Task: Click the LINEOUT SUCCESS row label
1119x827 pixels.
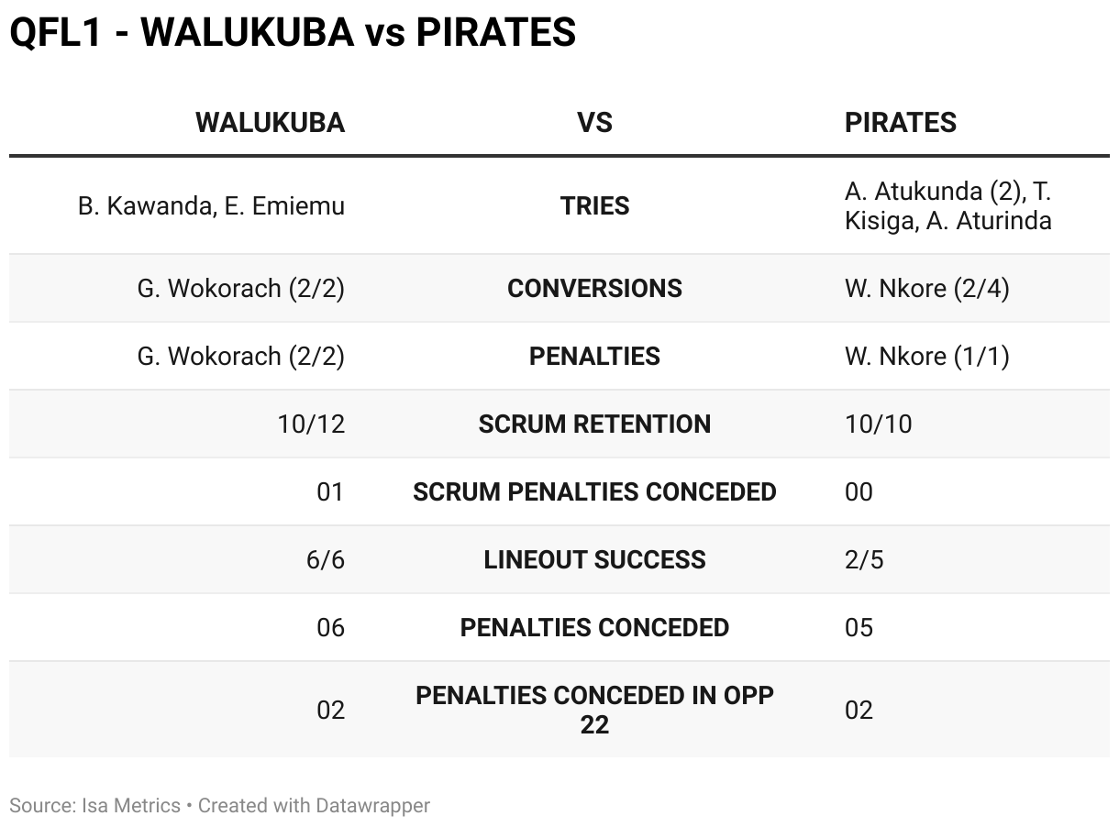Action: [594, 560]
